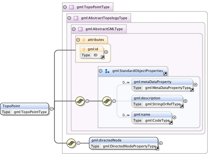Collapse the gml:StandardObjectProperties group

point(101,71)
